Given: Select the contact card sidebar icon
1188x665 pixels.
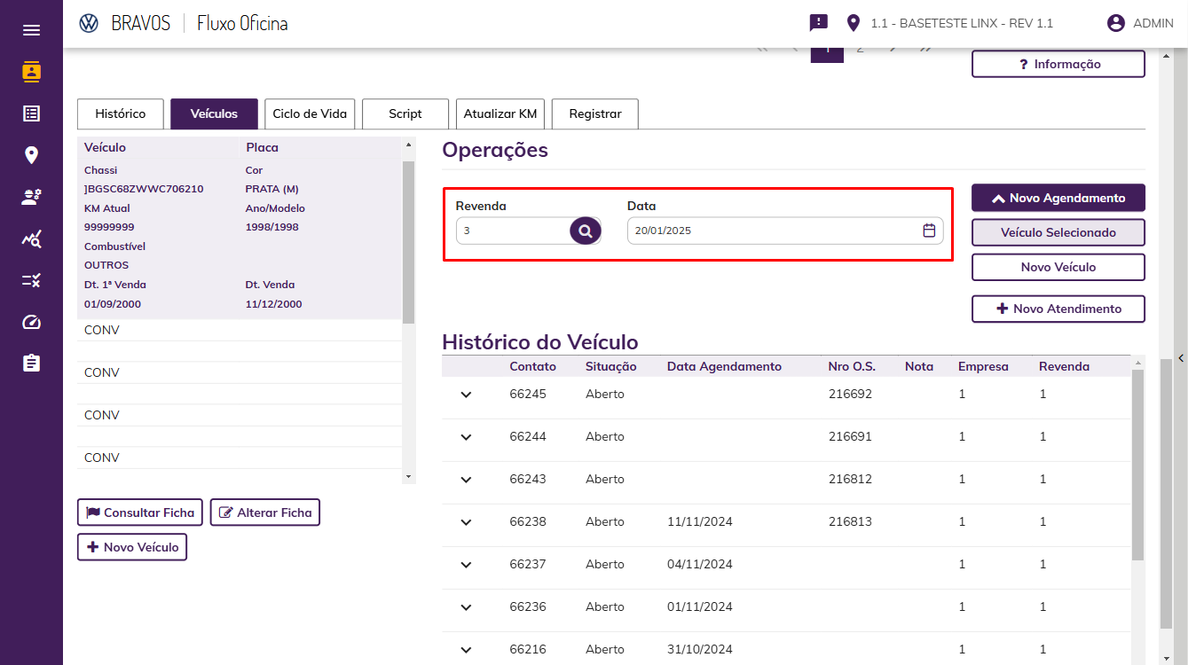Looking at the screenshot, I should (31, 72).
